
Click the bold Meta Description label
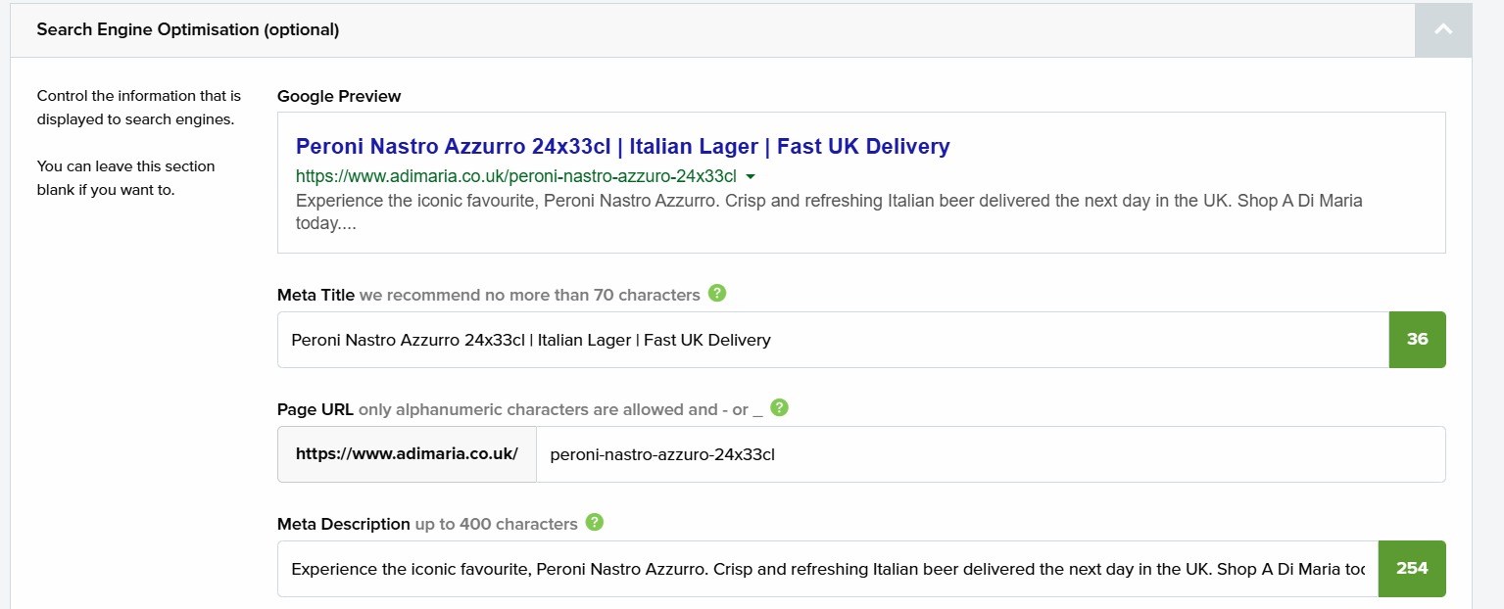344,524
